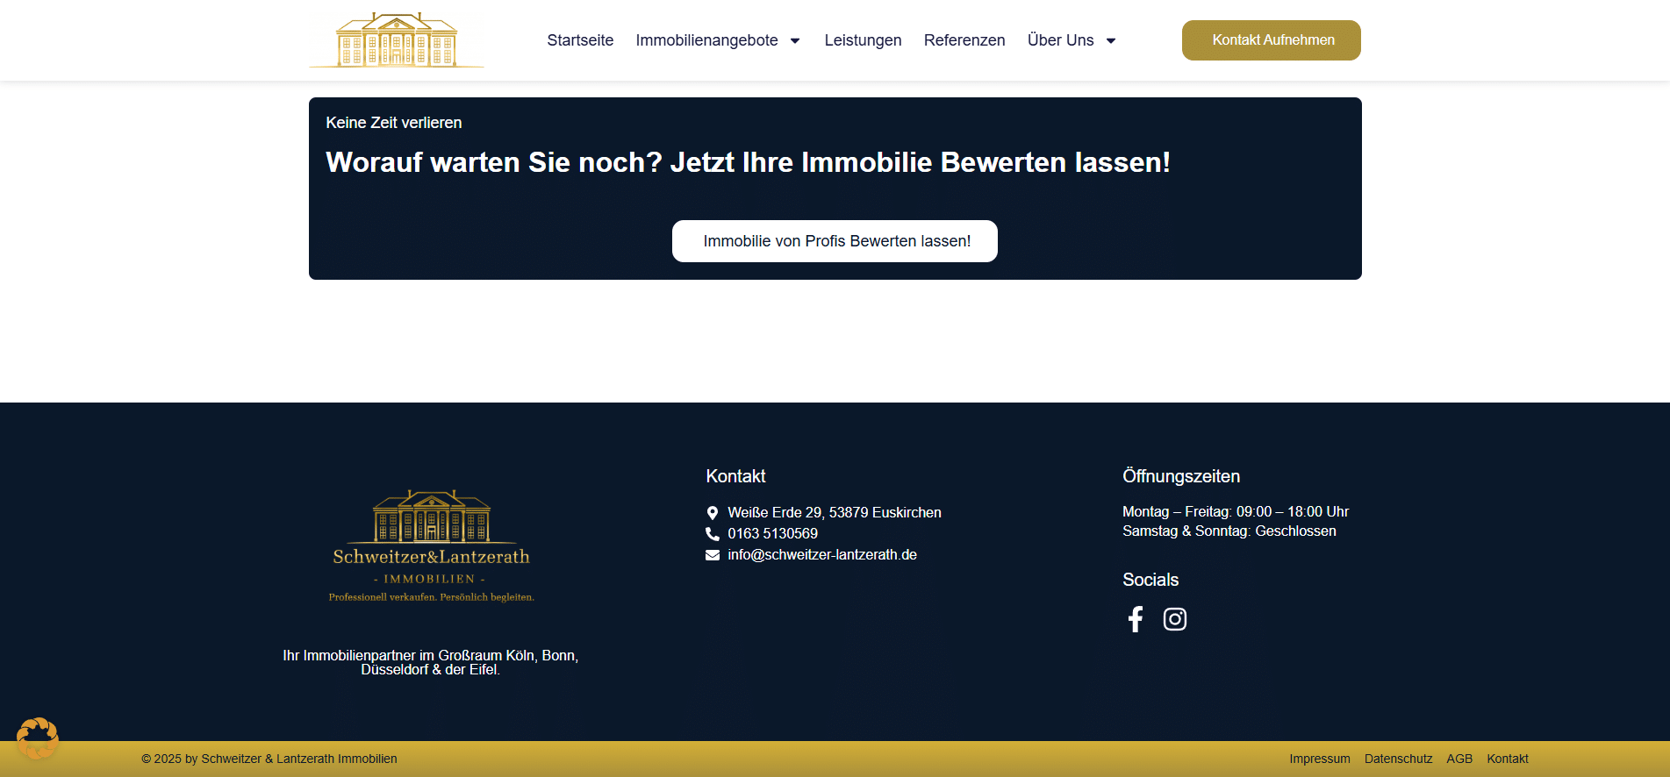The width and height of the screenshot is (1670, 777).
Task: Open the Leistungen menu item
Action: point(863,40)
